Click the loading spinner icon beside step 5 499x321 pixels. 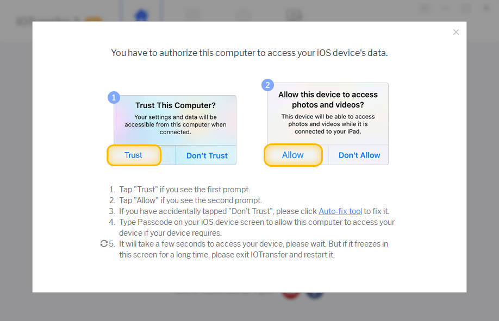coord(104,244)
